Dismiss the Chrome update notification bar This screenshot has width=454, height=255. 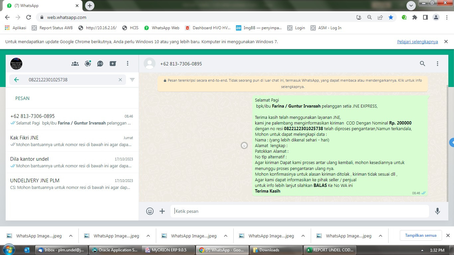click(446, 42)
